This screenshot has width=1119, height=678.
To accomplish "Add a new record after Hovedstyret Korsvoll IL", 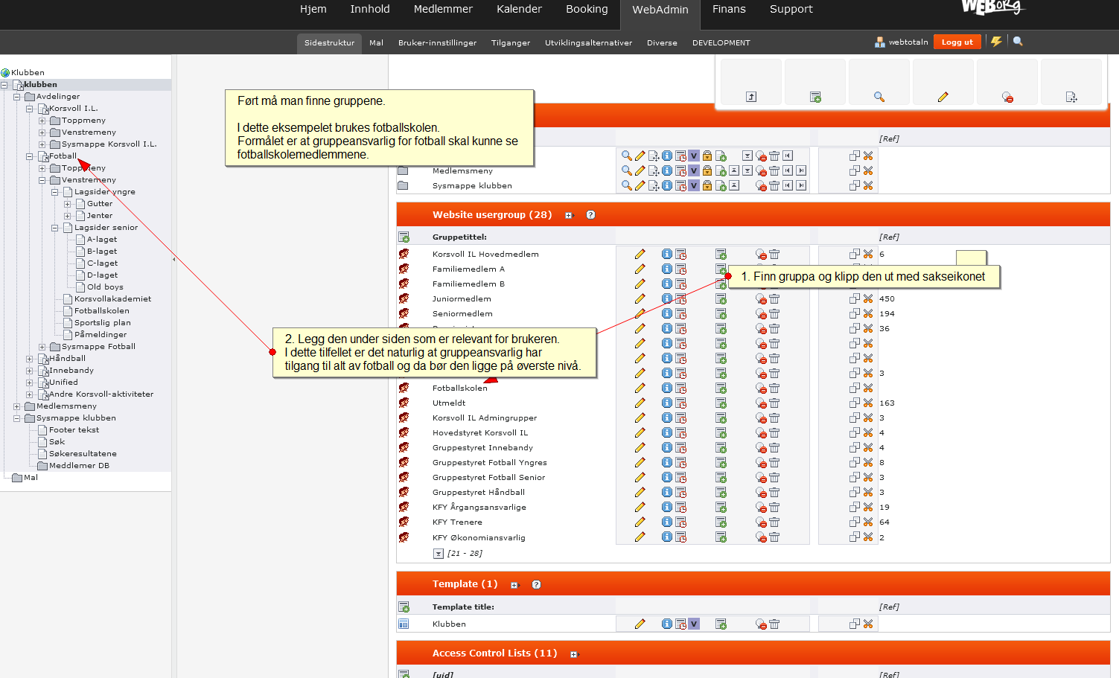I will pos(721,432).
